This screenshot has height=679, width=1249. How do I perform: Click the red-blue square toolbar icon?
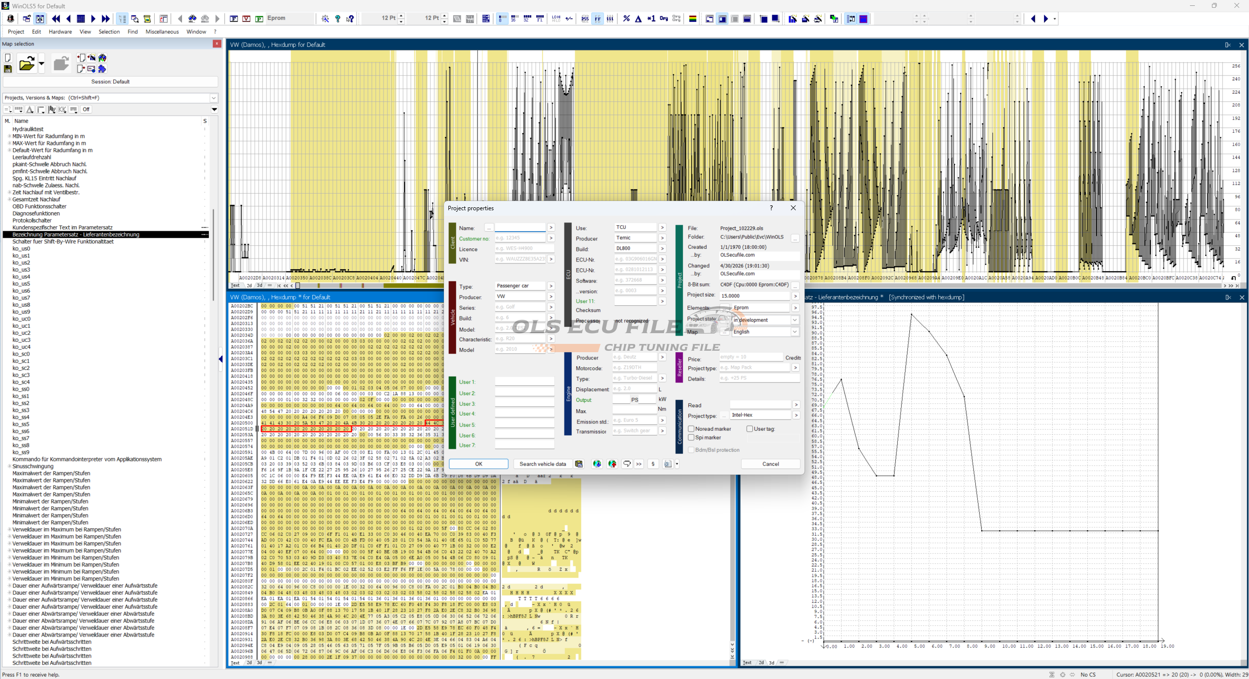[864, 19]
